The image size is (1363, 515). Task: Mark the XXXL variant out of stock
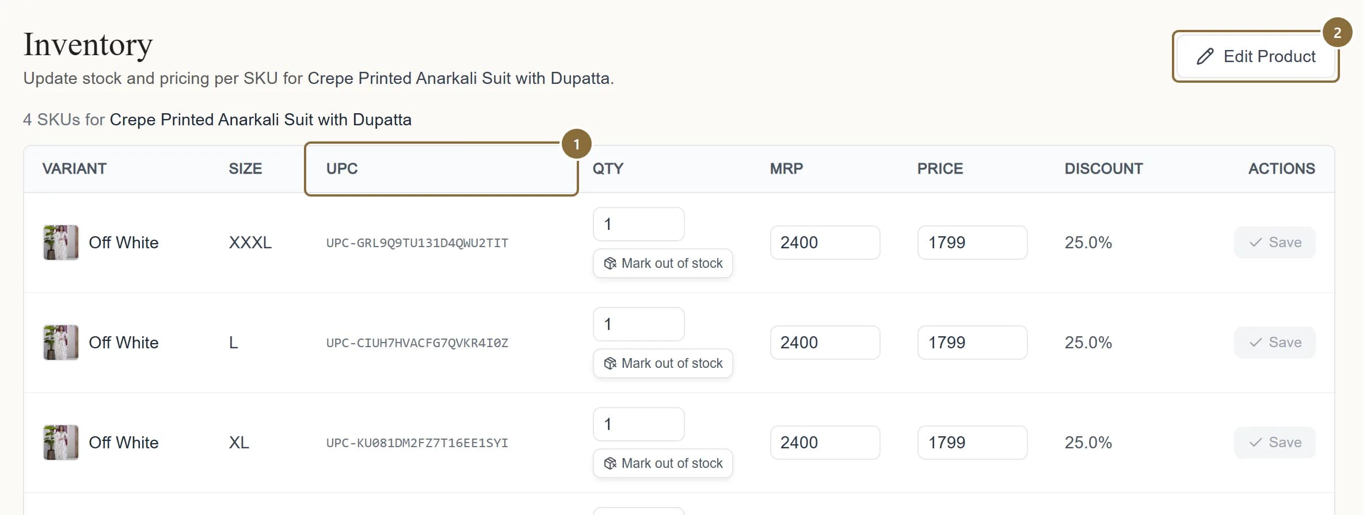[663, 263]
